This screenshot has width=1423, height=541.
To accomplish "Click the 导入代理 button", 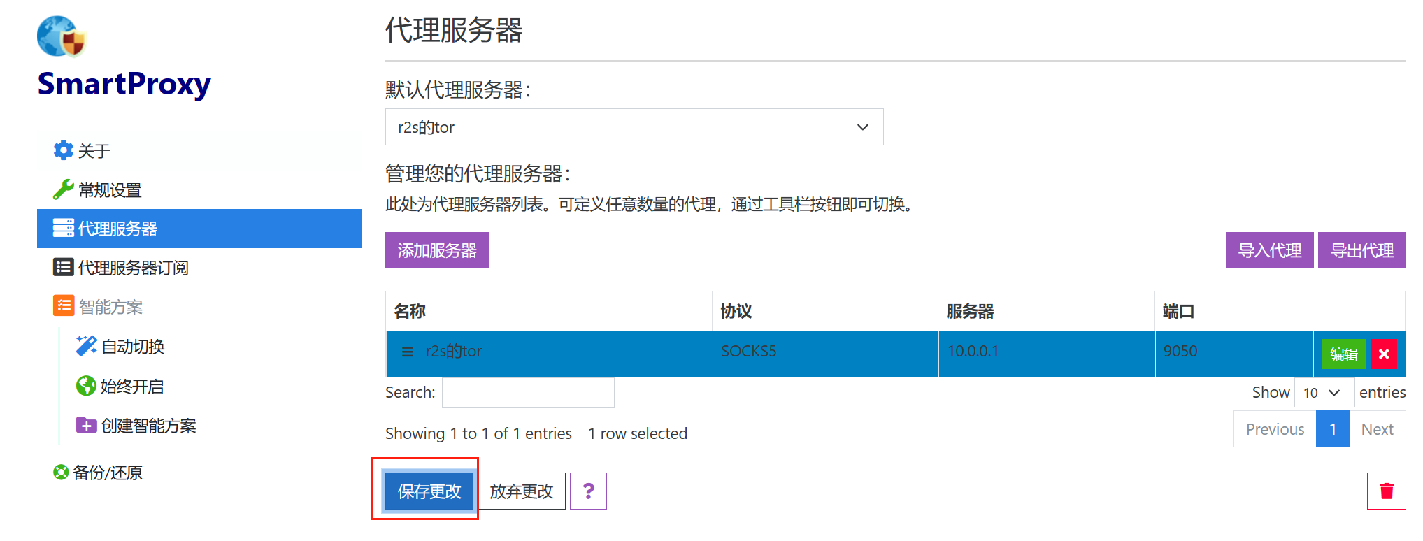I will pos(1269,250).
